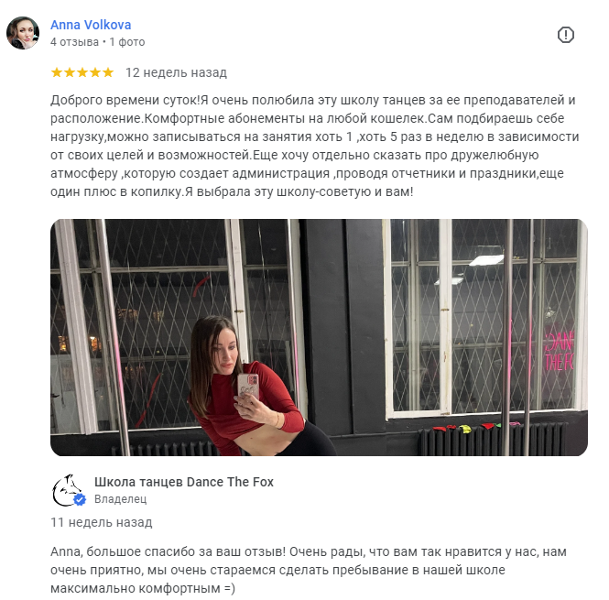Open the Anna Volkova reviewer name link
This screenshot has width=609, height=600.
pyautogui.click(x=91, y=25)
